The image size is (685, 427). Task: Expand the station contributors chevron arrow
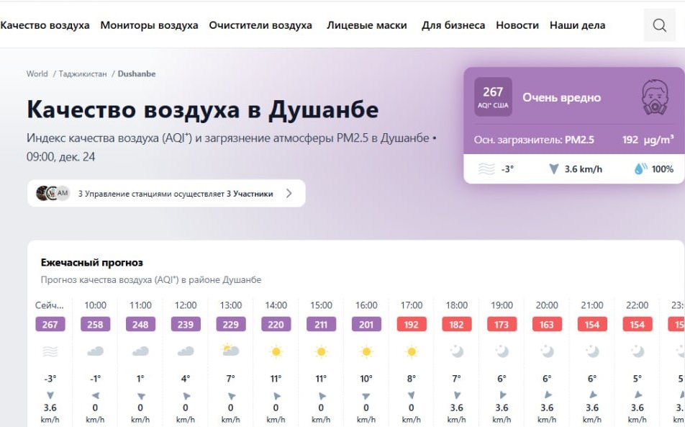(289, 193)
